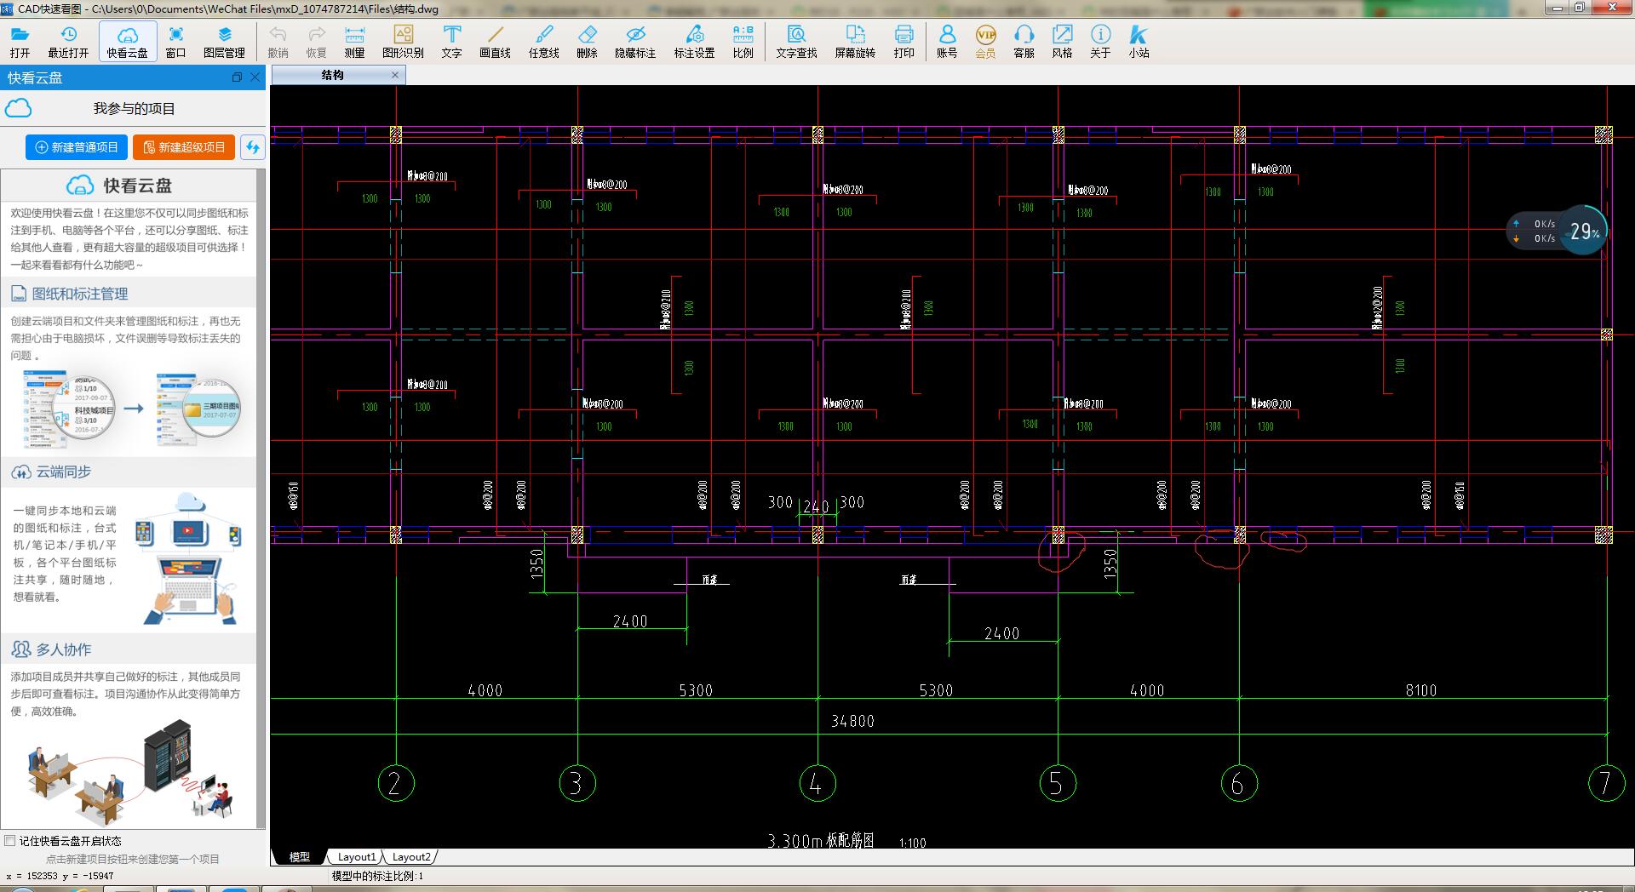Toggle 隐藏标注 hide annotations
1635x892 pixels.
pos(635,41)
